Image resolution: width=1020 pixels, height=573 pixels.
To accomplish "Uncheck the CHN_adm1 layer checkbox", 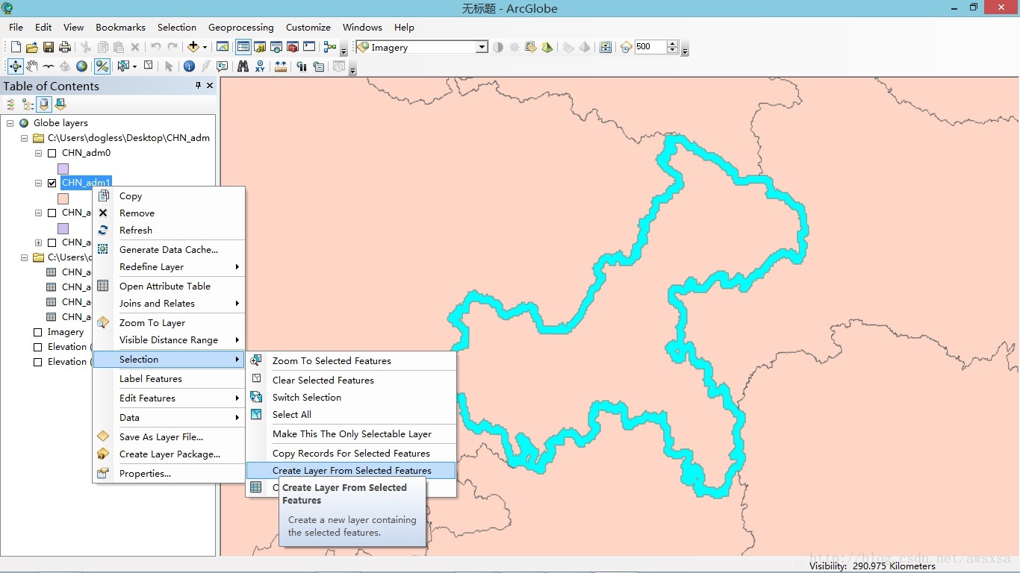I will click(52, 183).
